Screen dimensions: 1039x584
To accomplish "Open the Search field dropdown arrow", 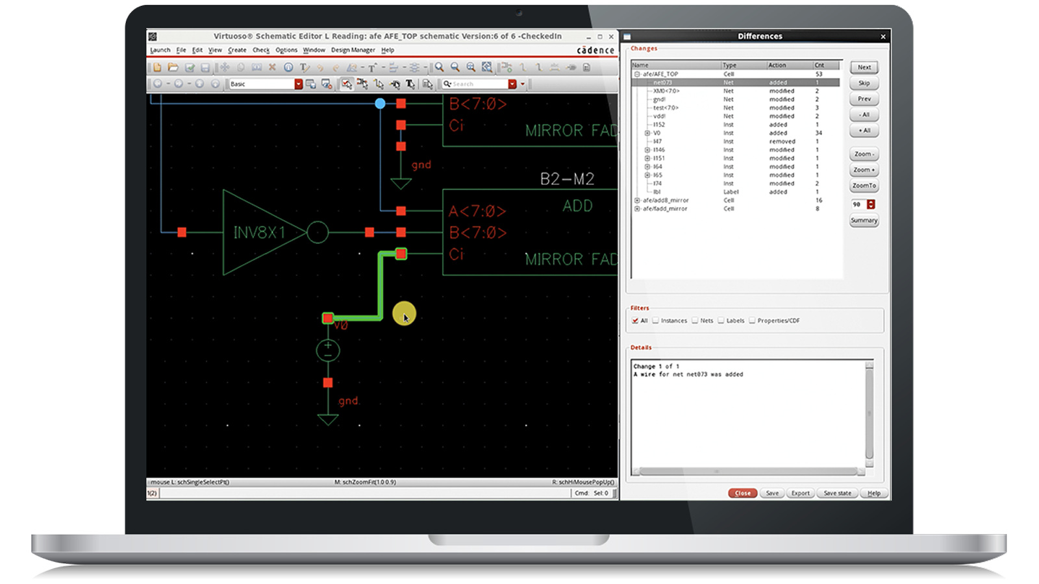I will [x=512, y=84].
